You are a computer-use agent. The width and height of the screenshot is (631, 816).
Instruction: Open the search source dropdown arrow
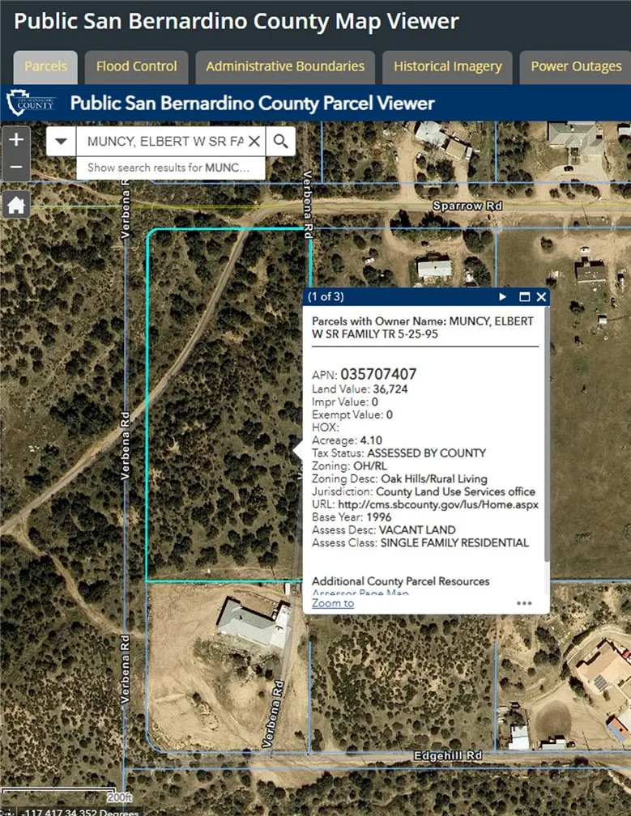(61, 141)
